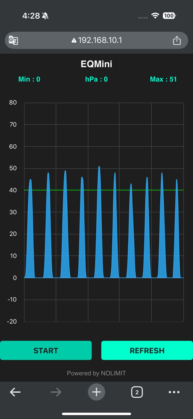Tap the hPa : 0 pressure reading
The height and width of the screenshot is (419, 193).
point(96,79)
